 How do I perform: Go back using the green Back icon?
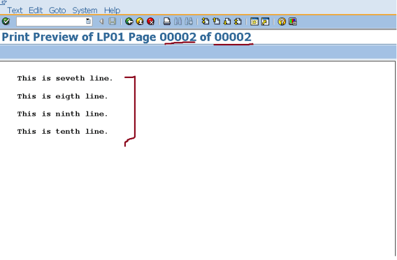point(129,22)
